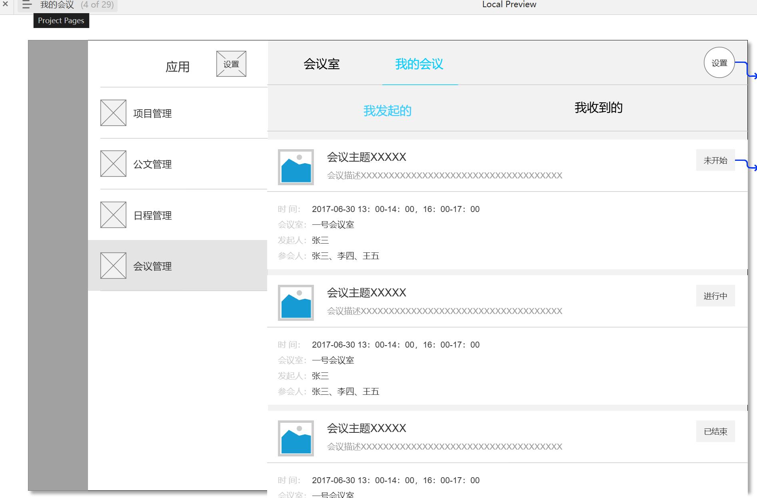Image resolution: width=757 pixels, height=498 pixels.
Task: Click the round 设置 button at top right
Action: [x=719, y=62]
